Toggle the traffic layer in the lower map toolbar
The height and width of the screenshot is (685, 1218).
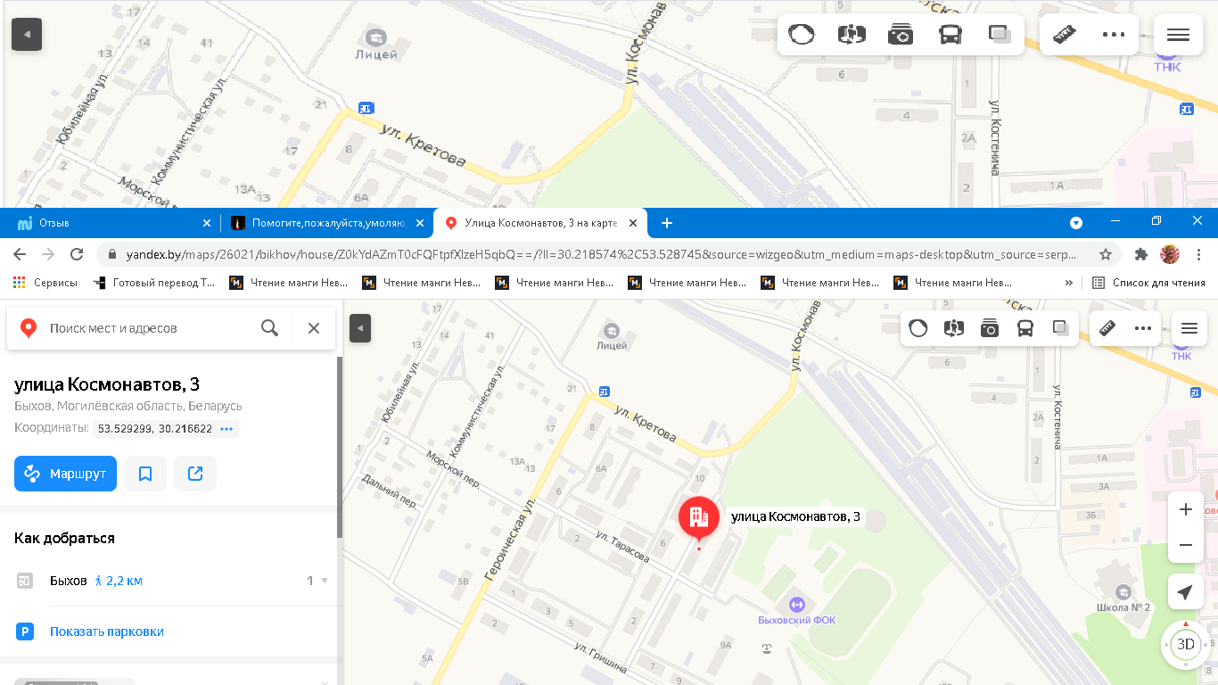(x=918, y=328)
